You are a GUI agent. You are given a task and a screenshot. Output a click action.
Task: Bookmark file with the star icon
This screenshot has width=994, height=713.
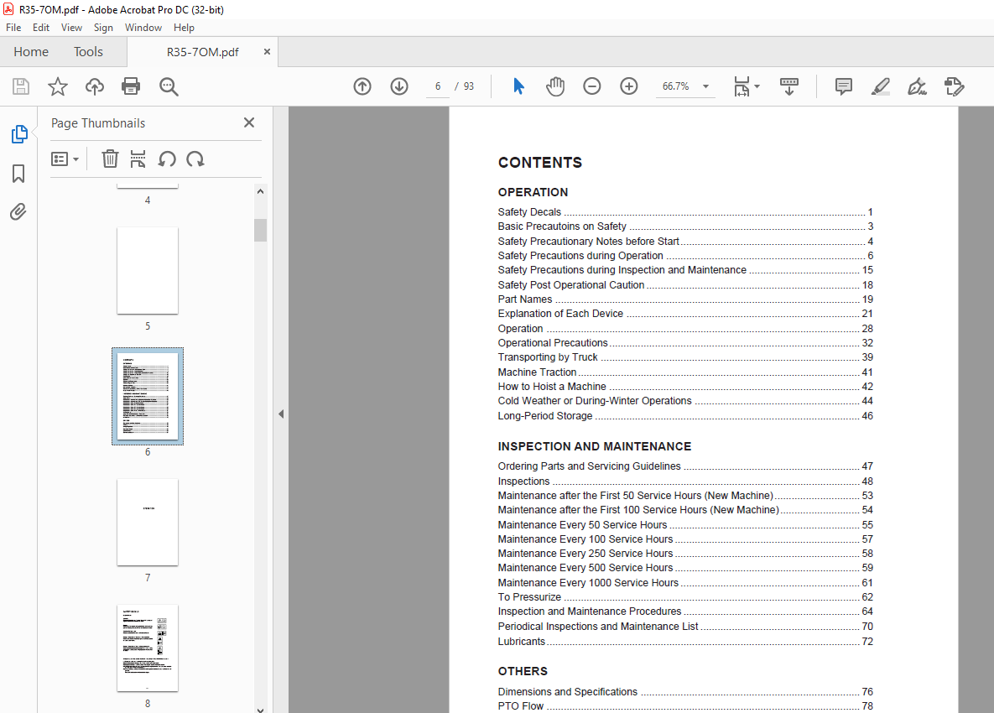pyautogui.click(x=57, y=86)
